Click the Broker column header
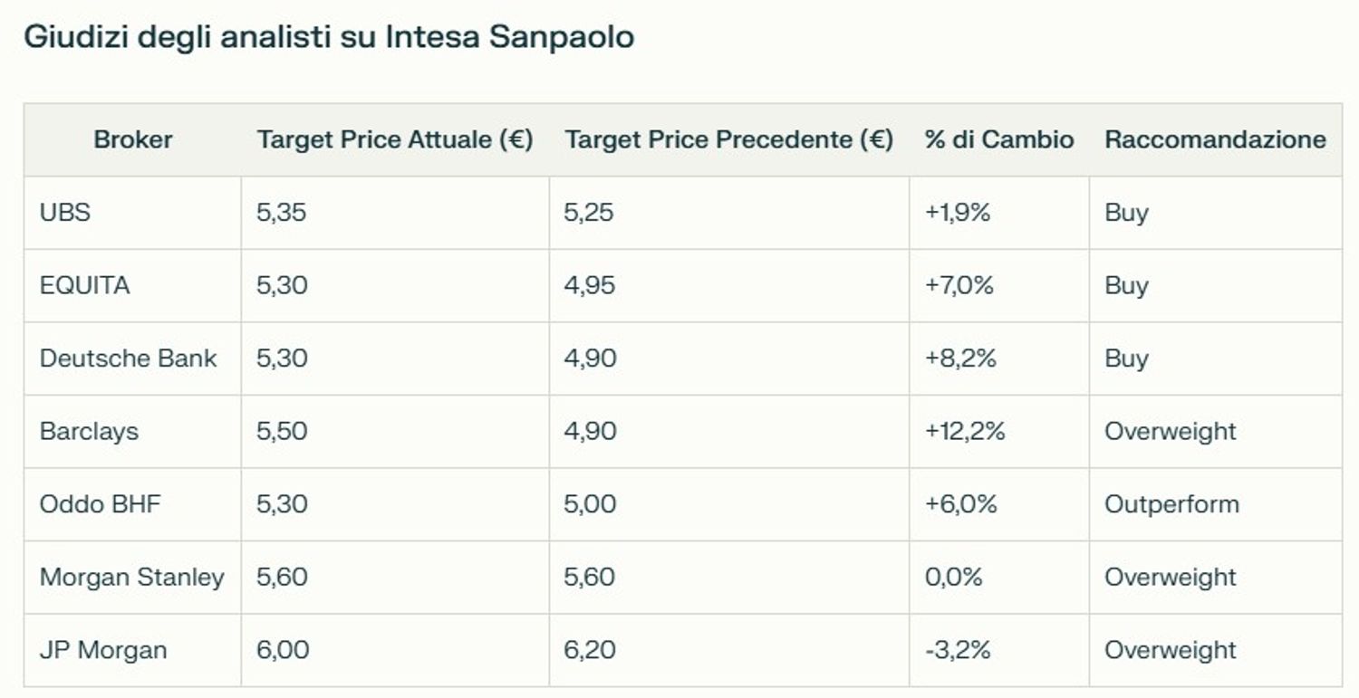This screenshot has width=1359, height=698. [132, 139]
